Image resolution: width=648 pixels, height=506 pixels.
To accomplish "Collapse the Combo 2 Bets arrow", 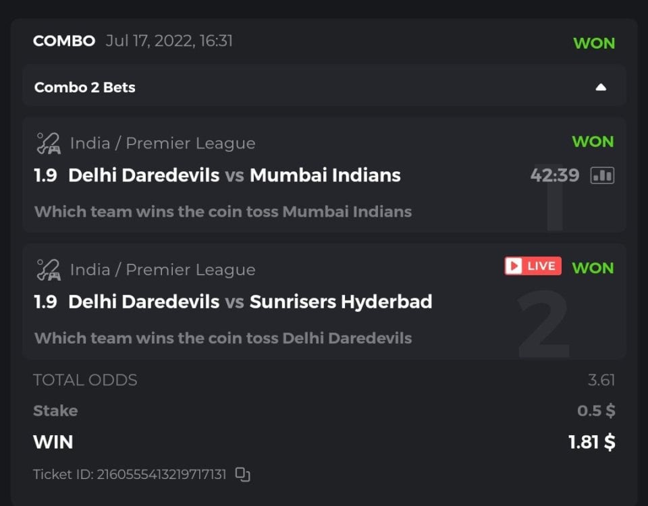I will click(601, 87).
